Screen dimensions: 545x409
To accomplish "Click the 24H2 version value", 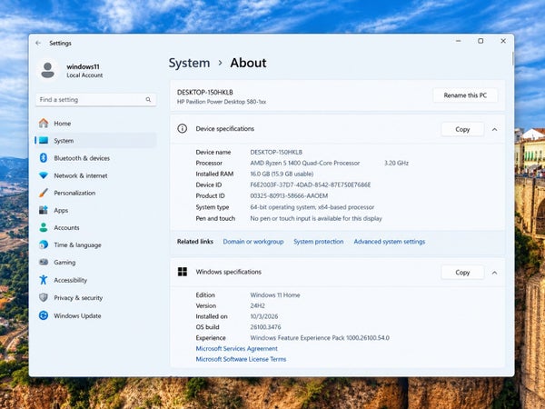I will [x=258, y=305].
